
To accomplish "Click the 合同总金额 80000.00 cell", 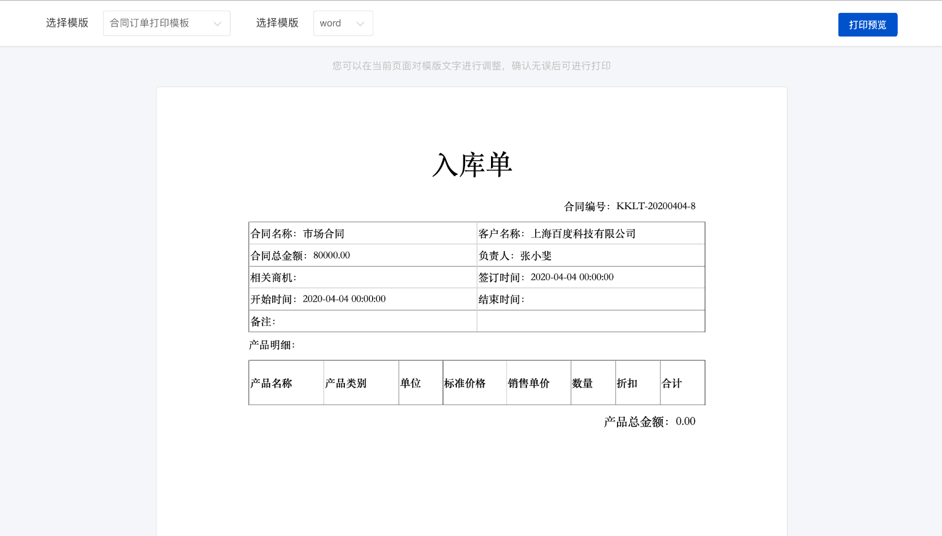I will click(x=363, y=255).
